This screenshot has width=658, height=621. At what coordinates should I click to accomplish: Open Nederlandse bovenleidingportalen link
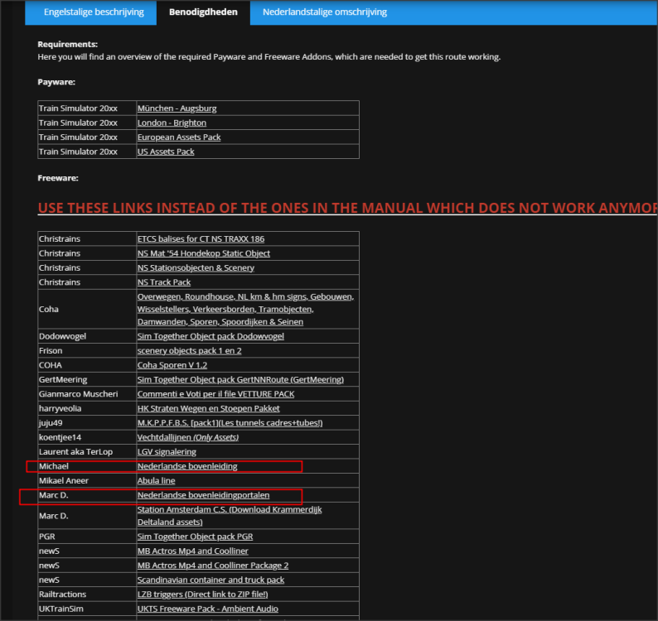pos(203,495)
